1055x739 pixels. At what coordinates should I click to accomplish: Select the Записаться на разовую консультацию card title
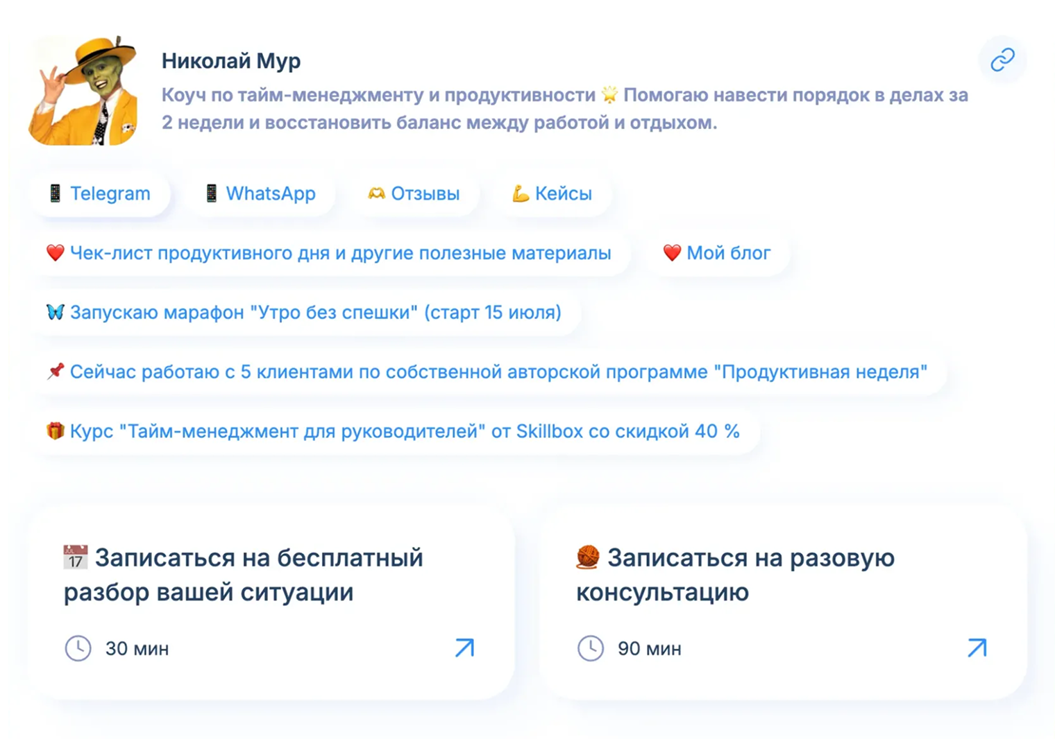click(x=736, y=575)
